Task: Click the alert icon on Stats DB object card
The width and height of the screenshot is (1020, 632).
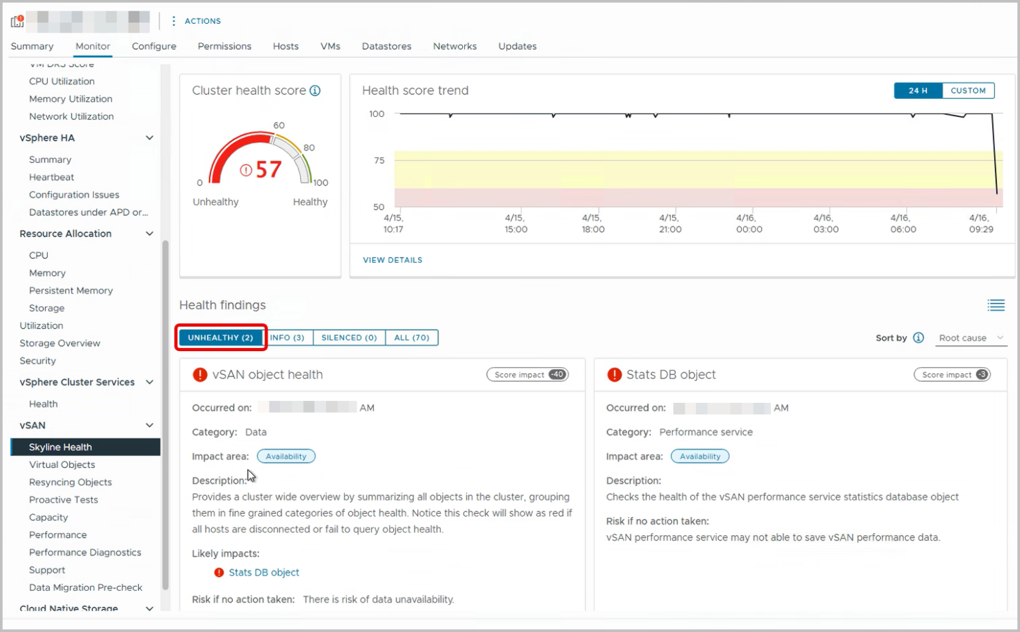Action: tap(613, 374)
